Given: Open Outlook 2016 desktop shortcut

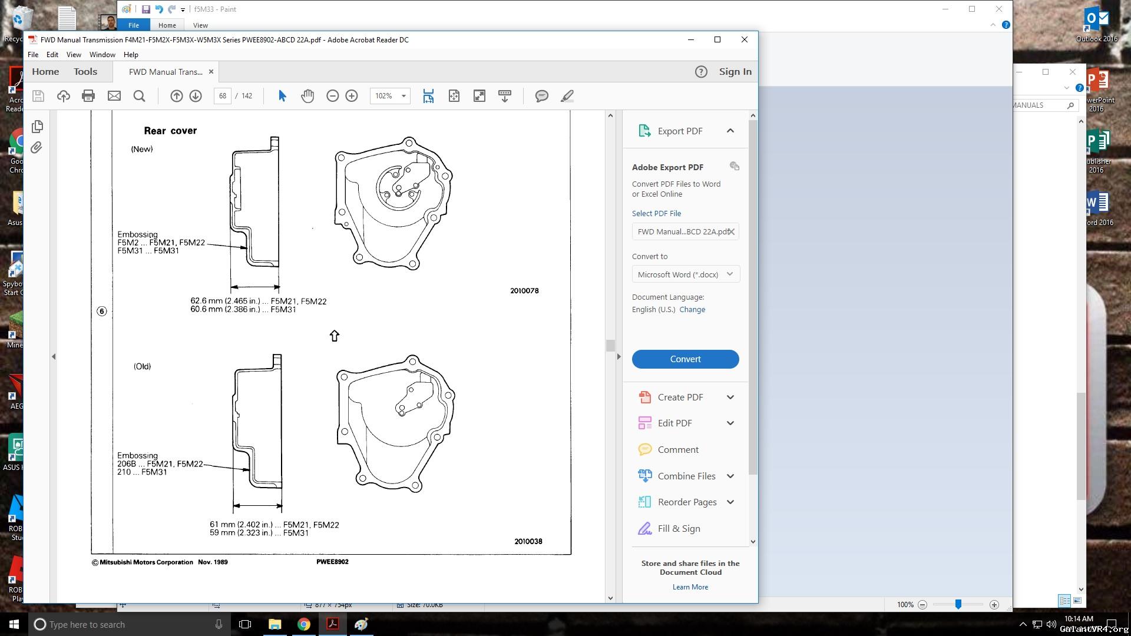Looking at the screenshot, I should click(x=1096, y=25).
